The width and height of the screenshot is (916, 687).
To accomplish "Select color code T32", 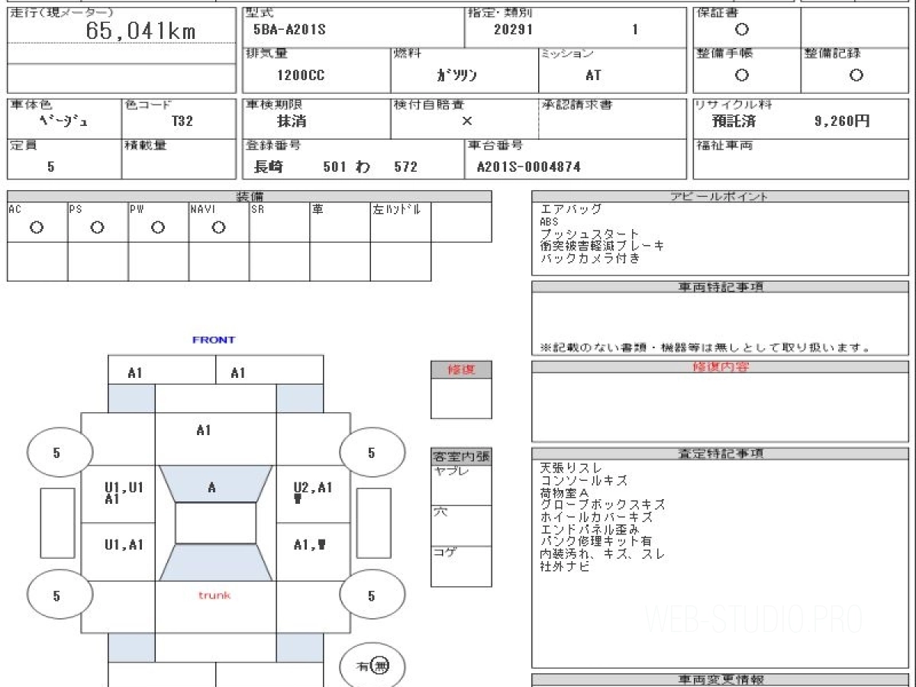I will click(x=182, y=121).
